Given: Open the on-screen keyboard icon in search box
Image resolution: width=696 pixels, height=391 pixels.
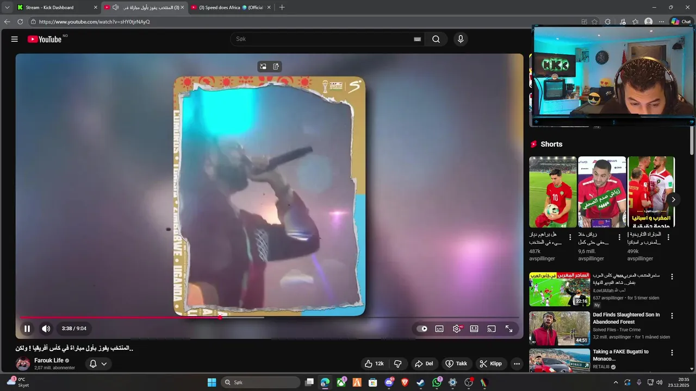Looking at the screenshot, I should (417, 39).
